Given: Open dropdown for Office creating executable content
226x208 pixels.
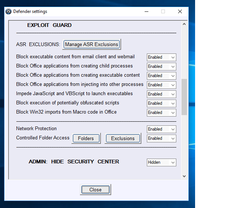Looking at the screenshot, I should pyautogui.click(x=162, y=76).
